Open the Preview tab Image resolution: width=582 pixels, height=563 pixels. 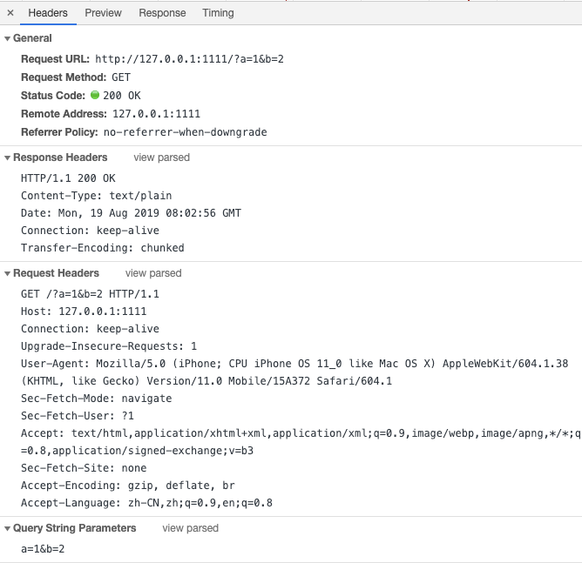click(103, 13)
